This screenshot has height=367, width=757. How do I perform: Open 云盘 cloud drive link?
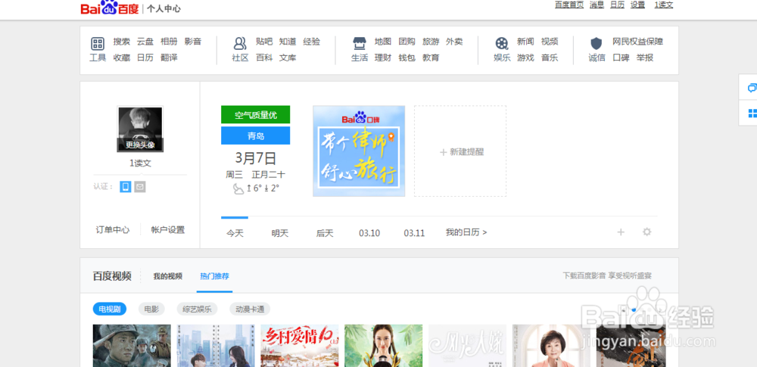[x=145, y=42]
